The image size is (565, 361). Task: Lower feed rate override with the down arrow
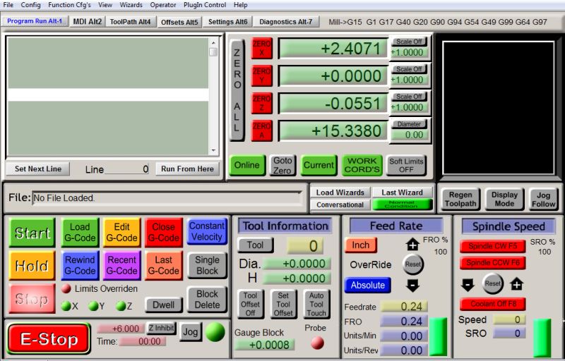point(412,286)
